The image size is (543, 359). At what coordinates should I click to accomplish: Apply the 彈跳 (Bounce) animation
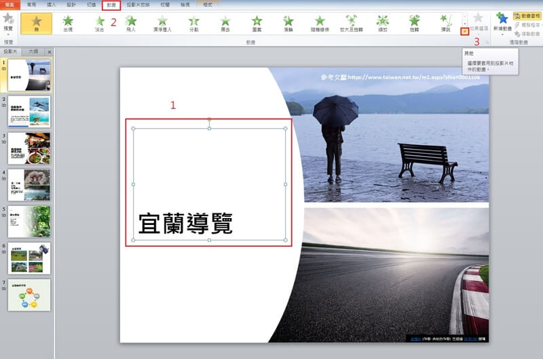click(446, 24)
